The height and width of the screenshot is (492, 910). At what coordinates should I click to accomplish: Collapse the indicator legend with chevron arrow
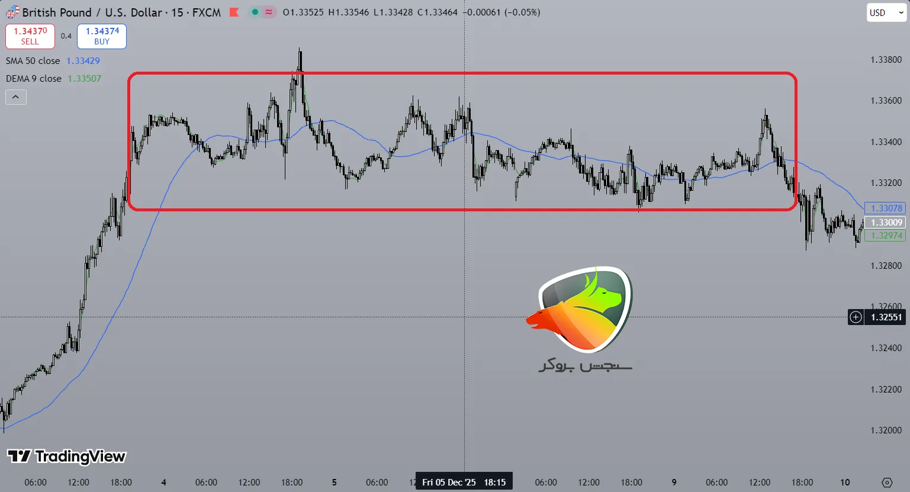[16, 97]
